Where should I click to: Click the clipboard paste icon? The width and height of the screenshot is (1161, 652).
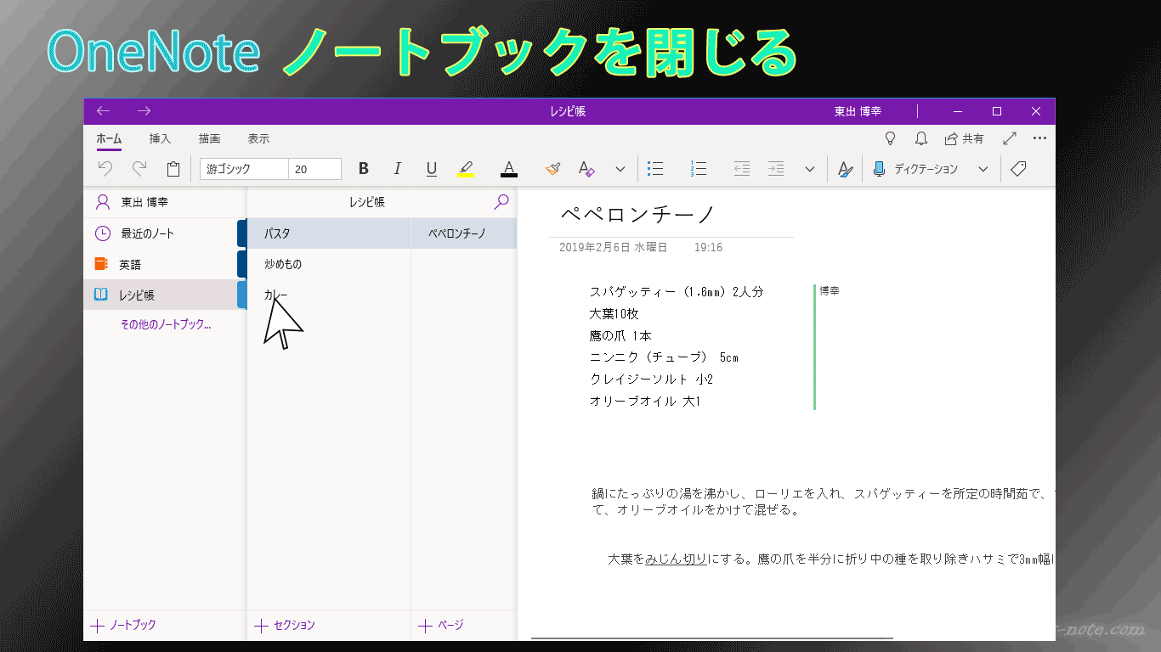coord(173,169)
